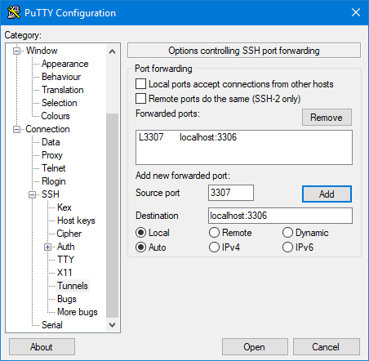Viewport: 369px width, 361px height.
Task: Open the Serial category
Action: click(x=52, y=325)
